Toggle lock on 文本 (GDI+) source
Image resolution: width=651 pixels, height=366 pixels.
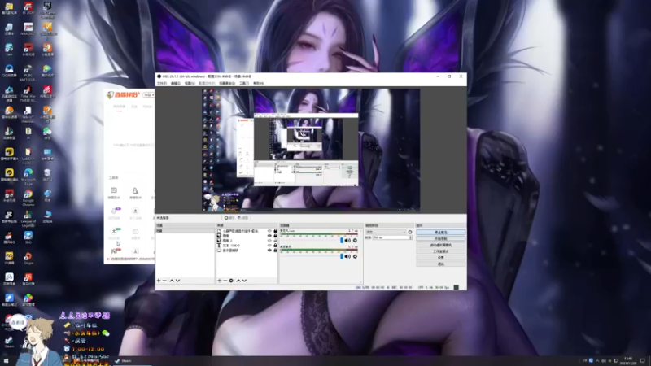pyautogui.click(x=275, y=246)
